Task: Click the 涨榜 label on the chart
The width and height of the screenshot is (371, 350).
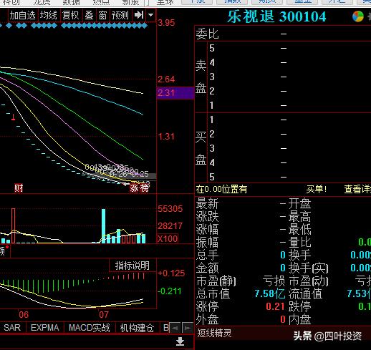Action: tap(140, 188)
